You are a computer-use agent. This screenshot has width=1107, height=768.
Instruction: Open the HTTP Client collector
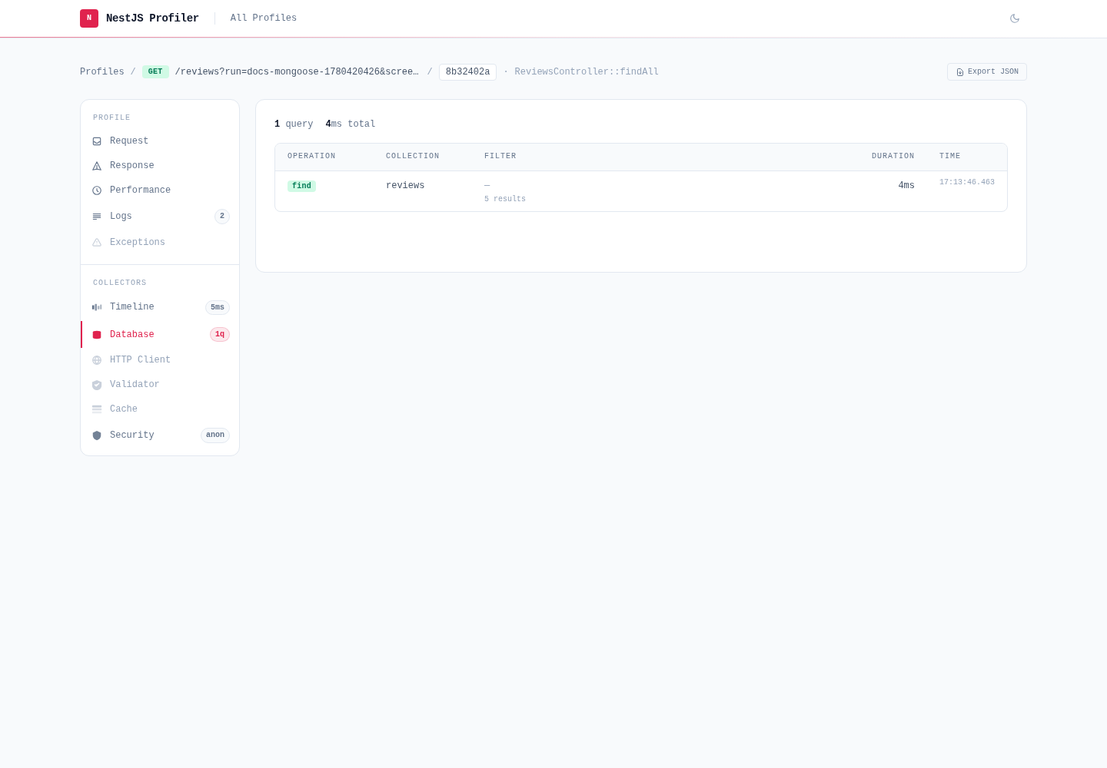[160, 360]
